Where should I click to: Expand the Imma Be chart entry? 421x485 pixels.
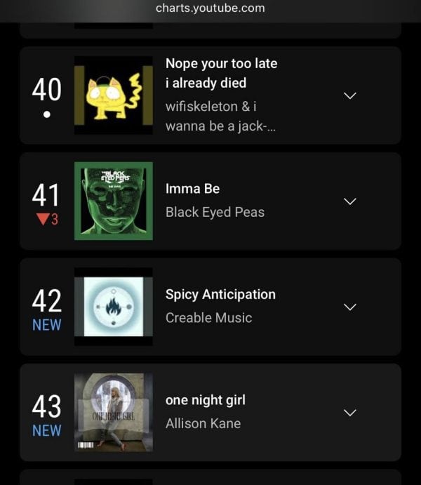tap(349, 201)
